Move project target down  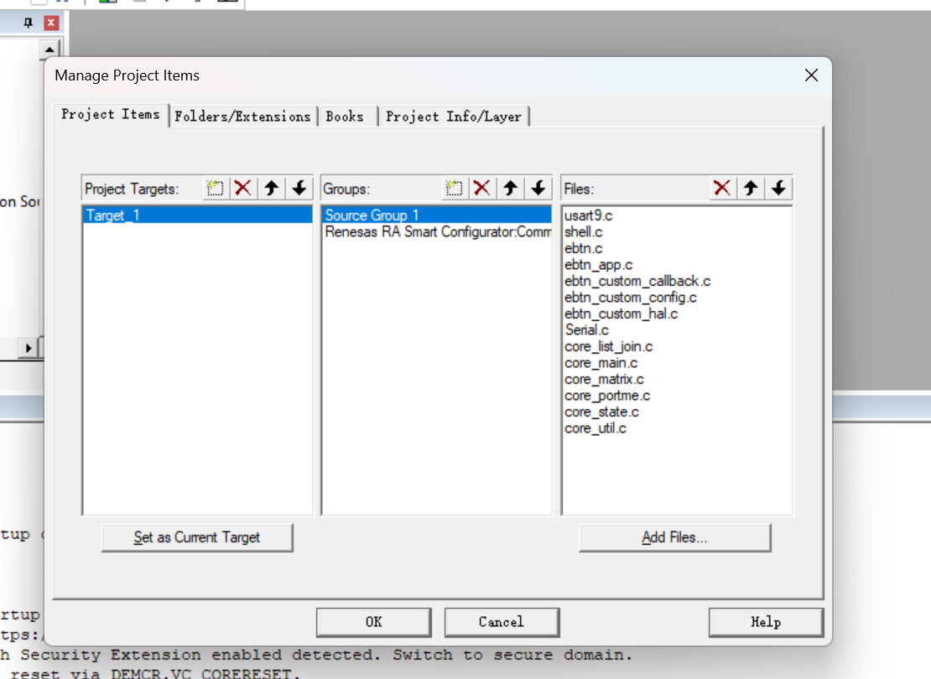[x=299, y=189]
